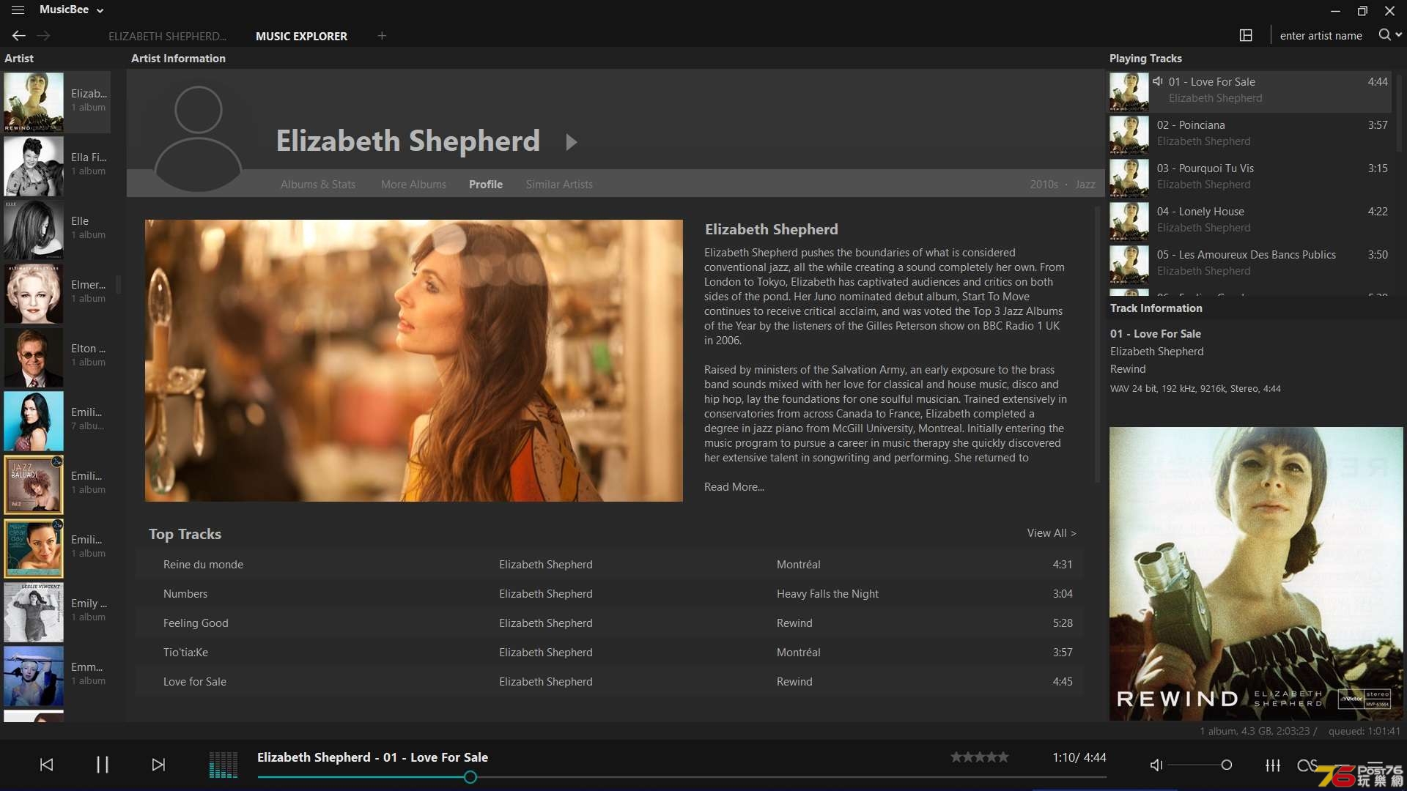Toggle the time display 1:10/ 4:44
1407x791 pixels.
pyautogui.click(x=1079, y=757)
